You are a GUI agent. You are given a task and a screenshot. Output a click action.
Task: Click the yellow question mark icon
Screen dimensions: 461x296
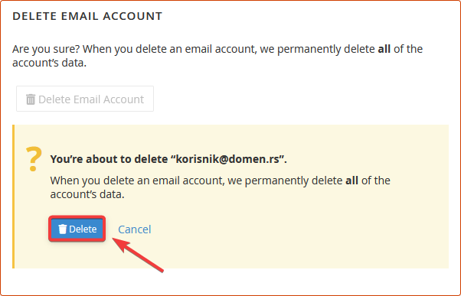pyautogui.click(x=34, y=159)
